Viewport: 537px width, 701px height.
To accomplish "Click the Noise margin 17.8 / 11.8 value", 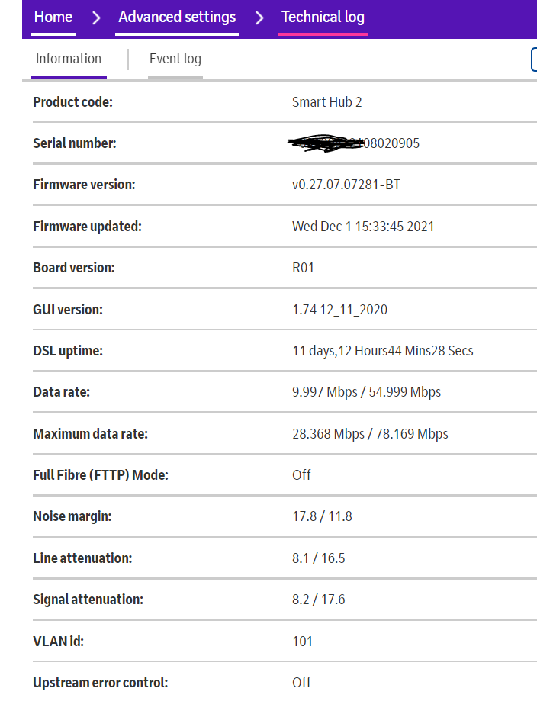I will pyautogui.click(x=322, y=516).
